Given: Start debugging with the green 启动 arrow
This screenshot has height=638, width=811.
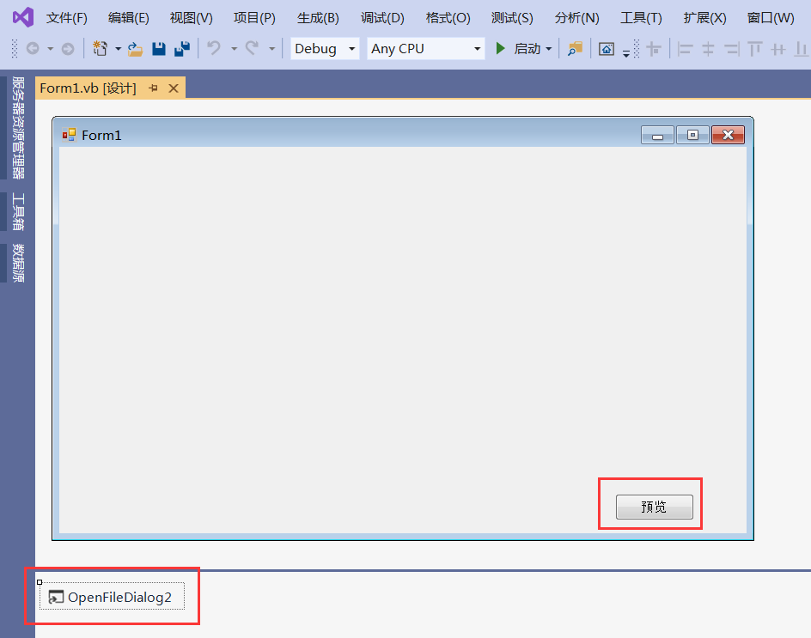Looking at the screenshot, I should (x=502, y=49).
